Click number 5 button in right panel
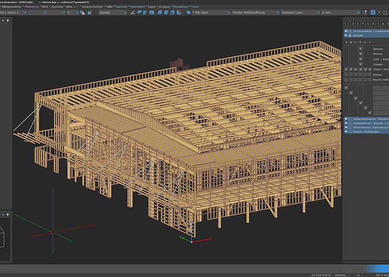389x277 pixels. 368,24
